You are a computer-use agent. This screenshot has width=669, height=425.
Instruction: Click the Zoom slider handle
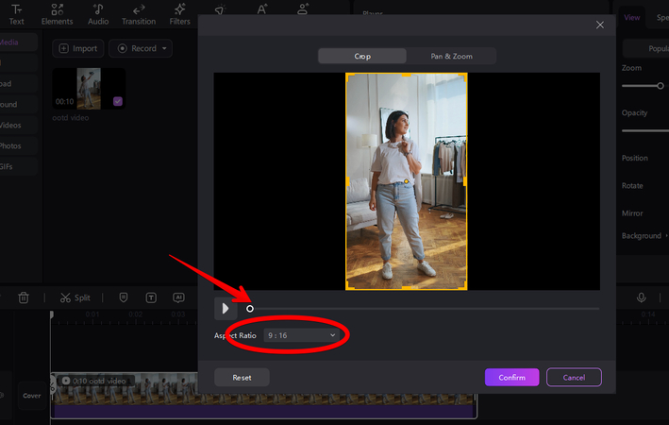[x=661, y=86]
